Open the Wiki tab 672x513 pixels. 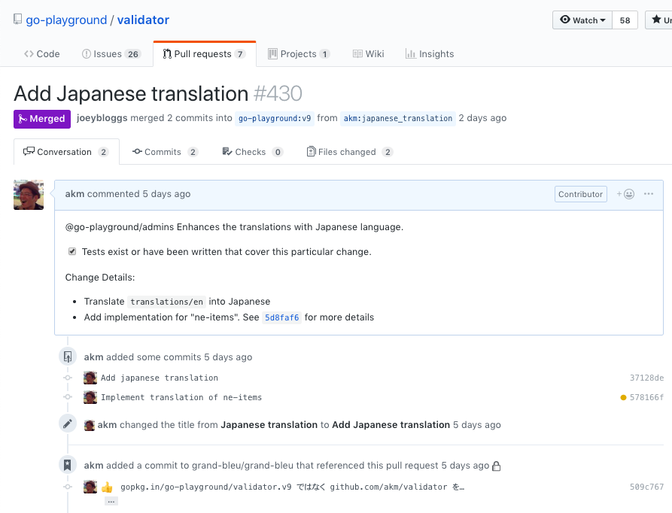tap(369, 54)
